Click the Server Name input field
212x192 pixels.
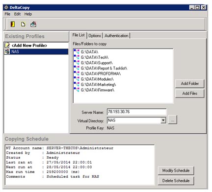click(136, 112)
